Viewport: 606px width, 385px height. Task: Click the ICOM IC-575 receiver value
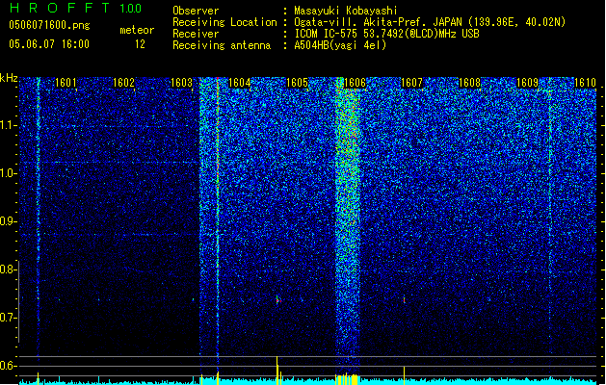[x=386, y=34]
